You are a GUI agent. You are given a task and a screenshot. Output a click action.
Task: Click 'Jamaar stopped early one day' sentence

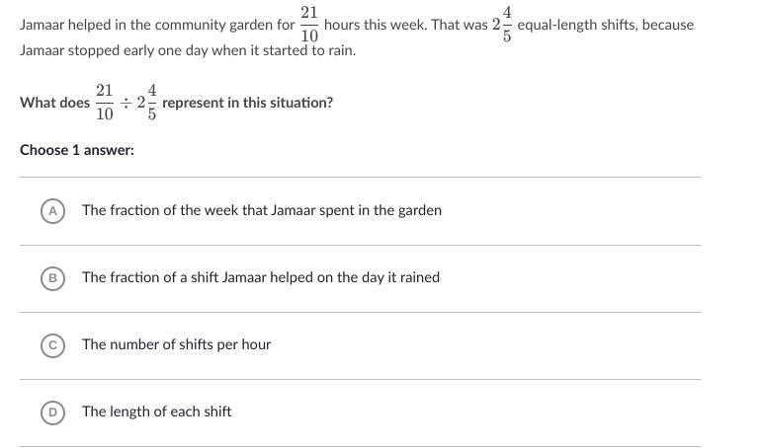[188, 49]
